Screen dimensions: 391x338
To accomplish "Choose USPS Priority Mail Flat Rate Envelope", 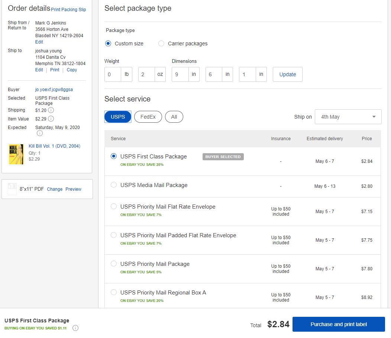I will point(114,206).
